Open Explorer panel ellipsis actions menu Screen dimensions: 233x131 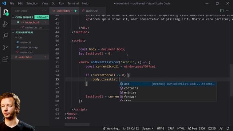pyautogui.click(x=44, y=11)
